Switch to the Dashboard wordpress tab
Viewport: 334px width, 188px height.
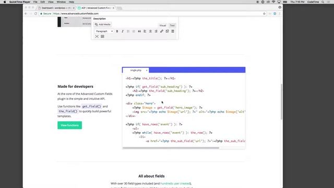tap(56, 8)
